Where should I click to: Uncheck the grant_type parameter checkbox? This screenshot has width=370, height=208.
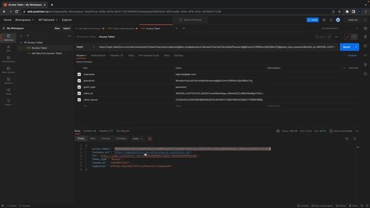[x=79, y=87]
